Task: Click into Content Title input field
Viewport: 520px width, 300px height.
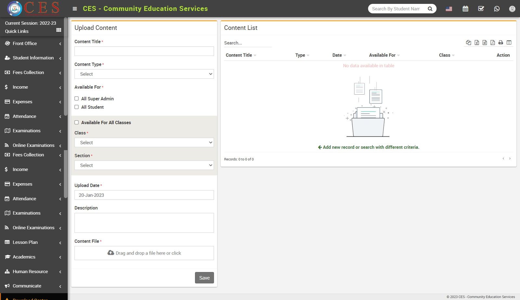Action: [x=144, y=51]
